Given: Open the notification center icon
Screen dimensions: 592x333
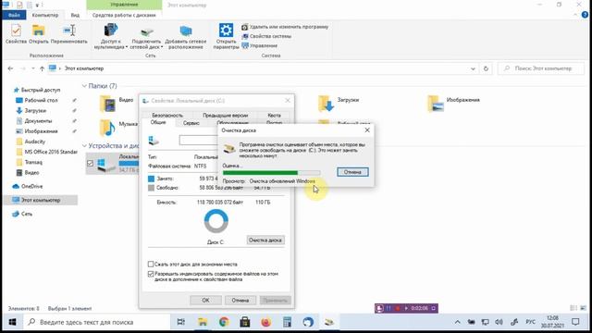Looking at the screenshot, I should [x=575, y=322].
